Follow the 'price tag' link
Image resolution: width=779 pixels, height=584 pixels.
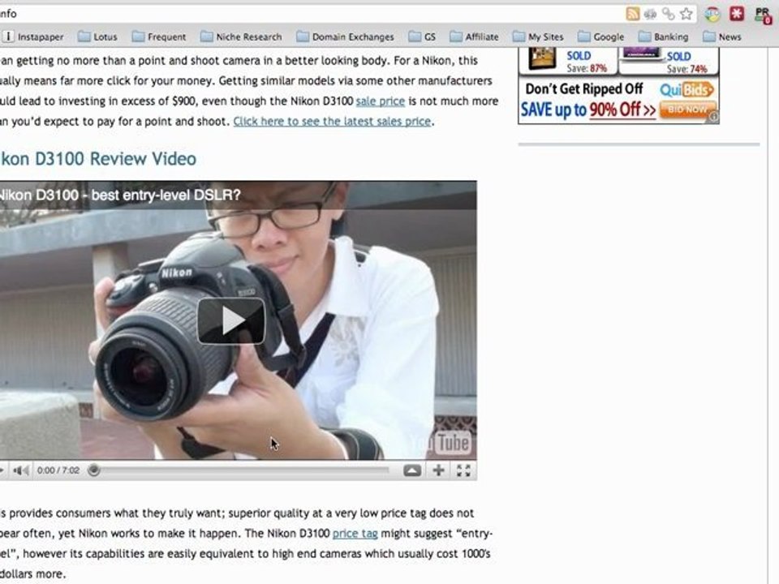pyautogui.click(x=355, y=534)
